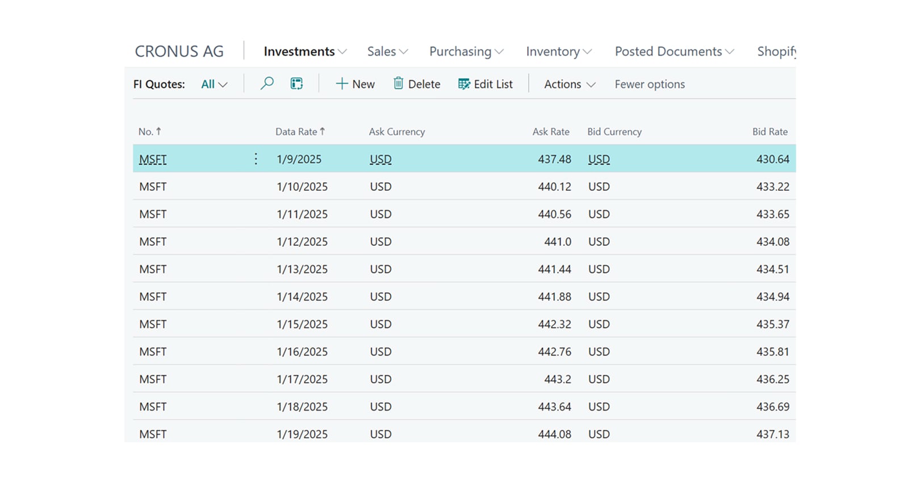Click Fewer options

click(x=650, y=84)
